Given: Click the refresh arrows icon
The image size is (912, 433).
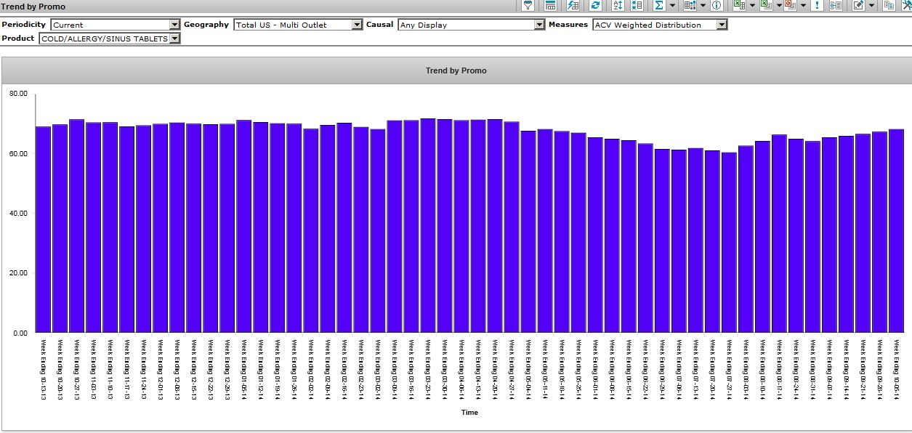Looking at the screenshot, I should (x=595, y=5).
